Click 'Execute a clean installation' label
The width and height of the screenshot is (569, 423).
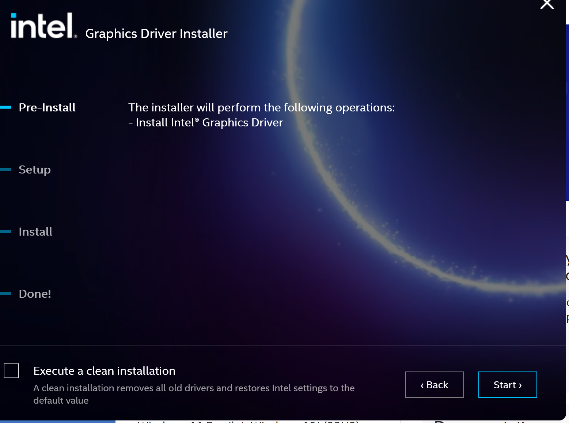(x=105, y=371)
